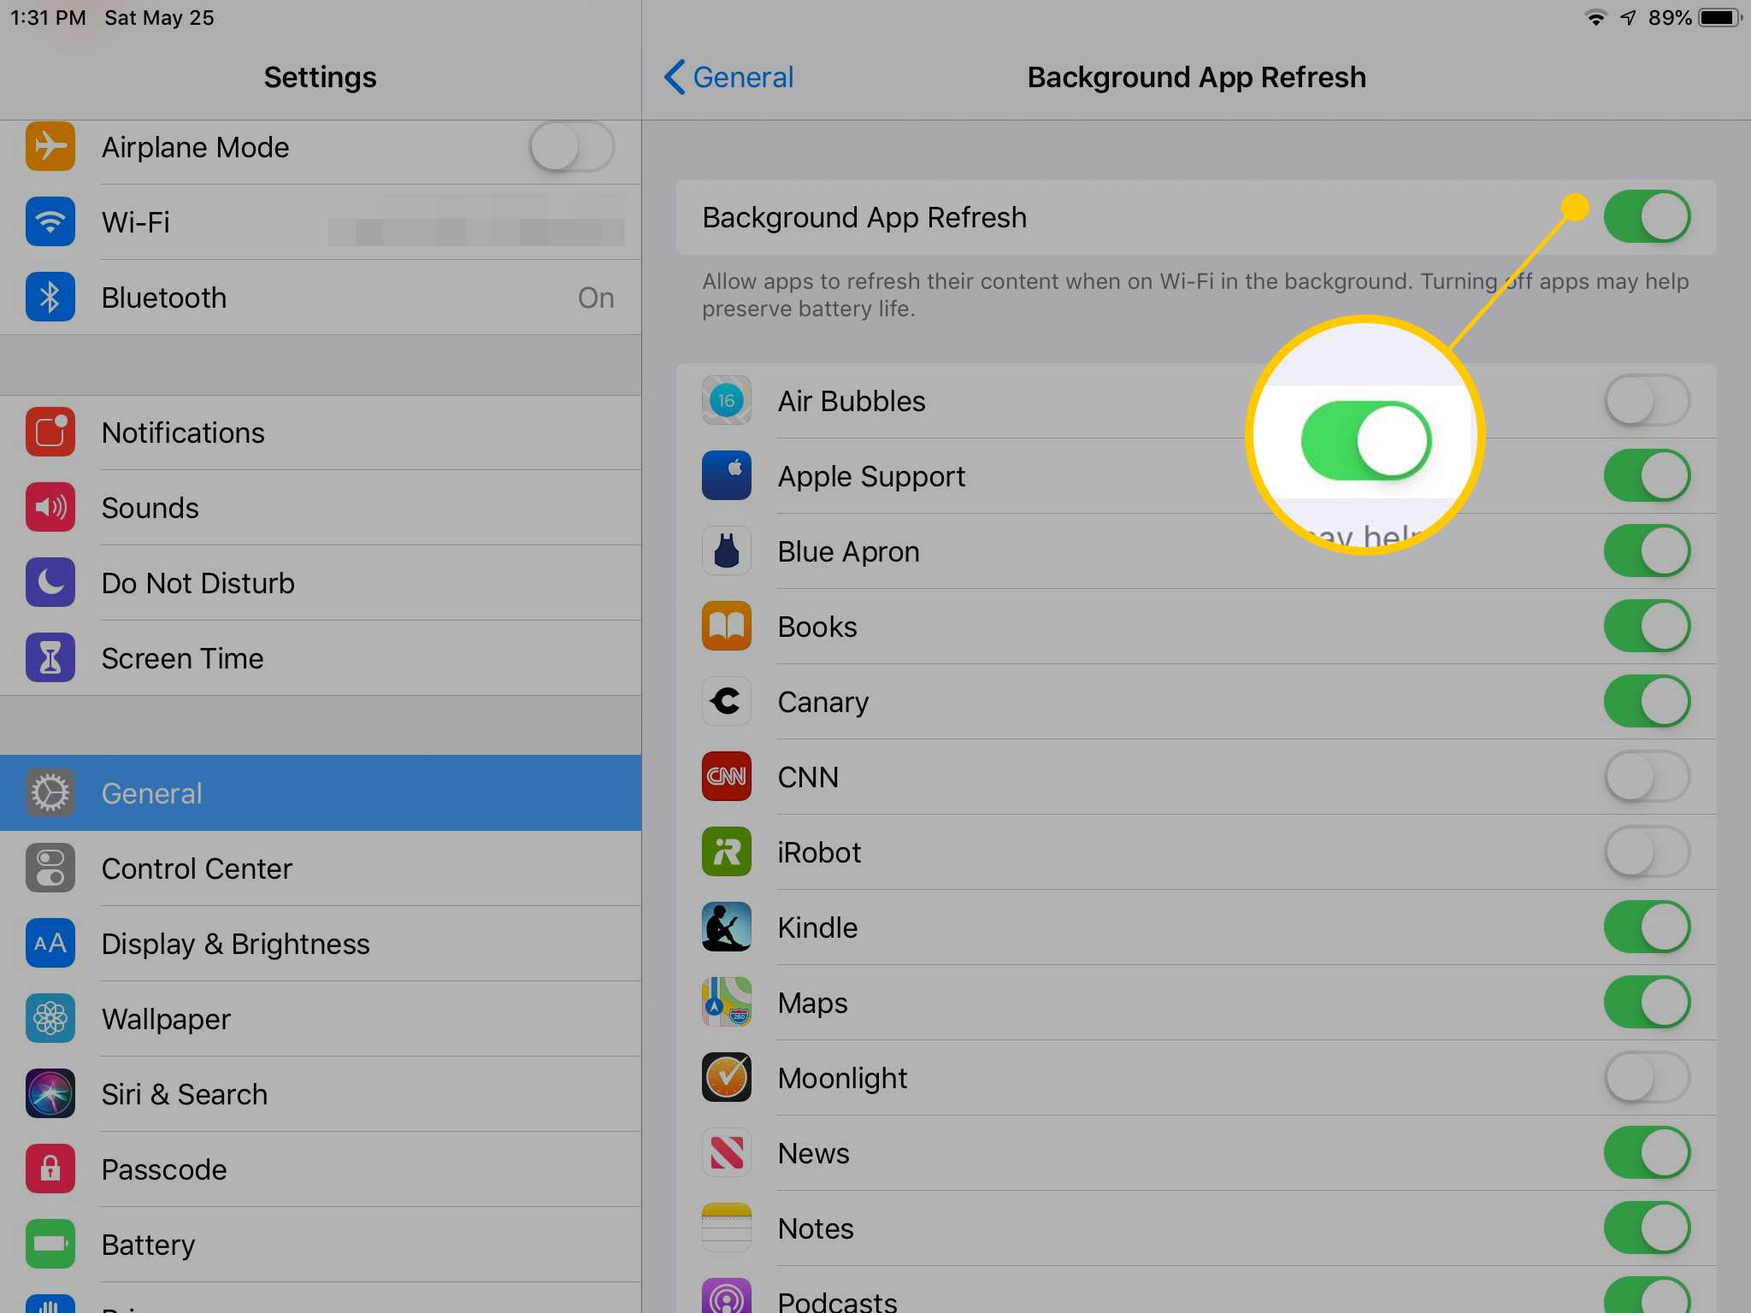Tap the Blue Apron app icon
The height and width of the screenshot is (1313, 1751).
coord(725,551)
